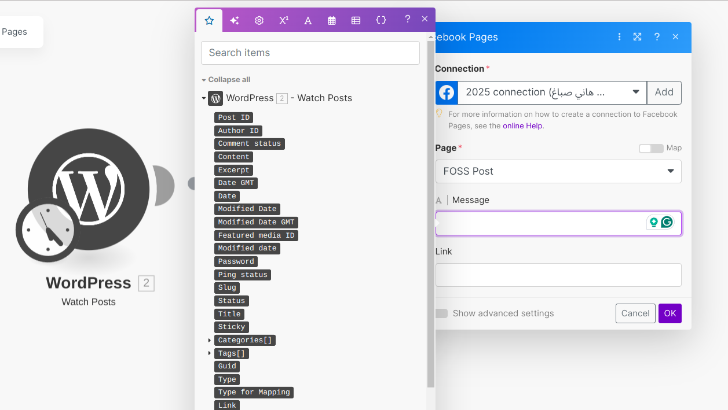Open date and time calendar tab
The image size is (728, 410).
click(x=332, y=20)
